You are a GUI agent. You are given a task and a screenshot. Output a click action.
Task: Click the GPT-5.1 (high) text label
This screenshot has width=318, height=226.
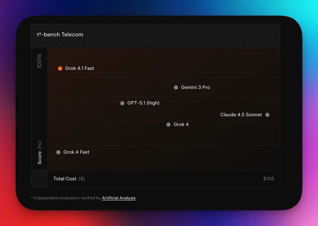(x=143, y=103)
